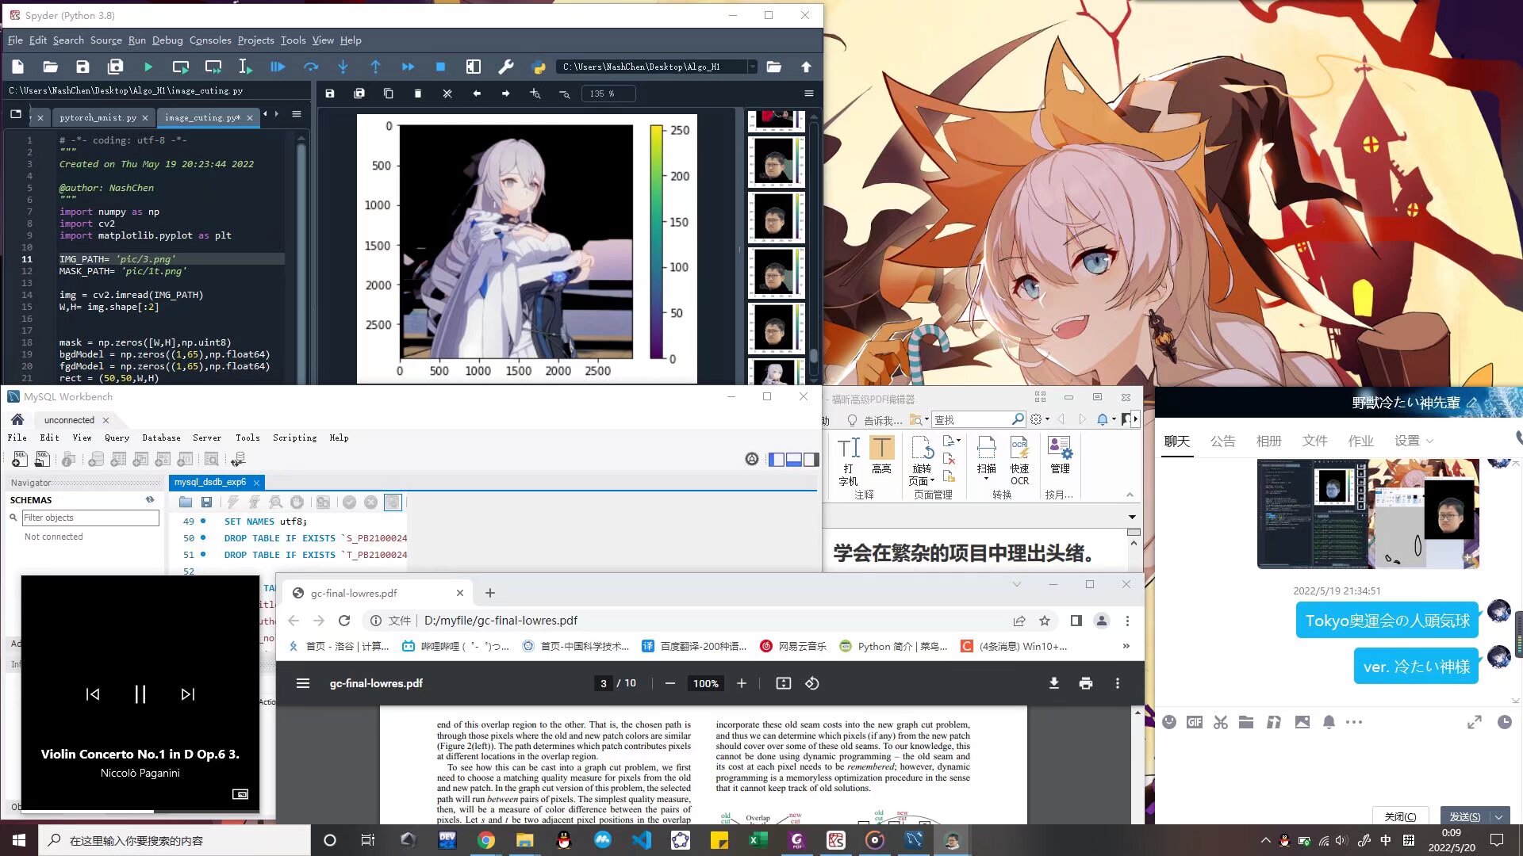This screenshot has height=856, width=1523.
Task: Toggle the left sidebar panel in MySQL Workbench
Action: [x=777, y=460]
